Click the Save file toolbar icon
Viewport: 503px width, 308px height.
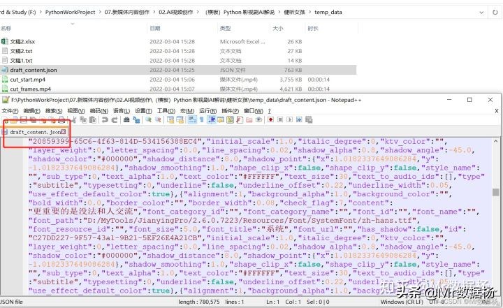pyautogui.click(x=24, y=120)
